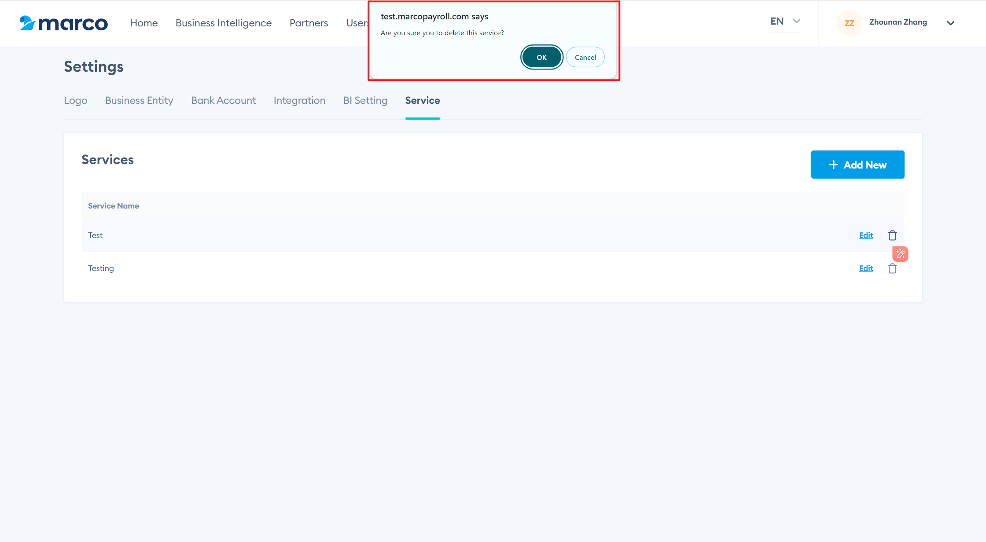Screen dimensions: 986x542
Task: Open Partners in the top navigation
Action: (309, 23)
